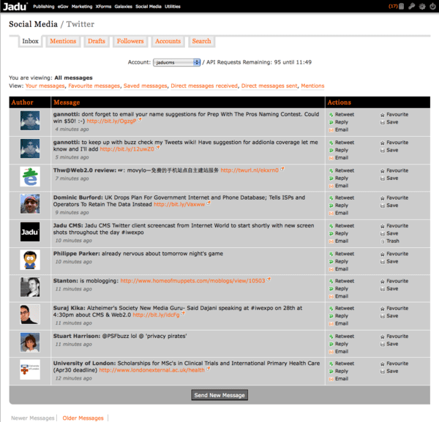The image size is (439, 422).
Task: Click 'Social Media' breadcrumb heading
Action: [33, 24]
